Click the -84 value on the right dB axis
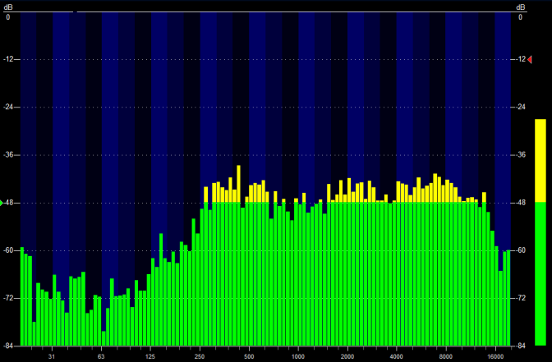 pos(521,346)
